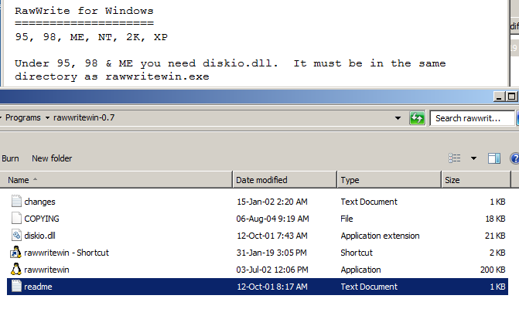Sort files by the Type column
The image size is (519, 309).
pyautogui.click(x=389, y=180)
